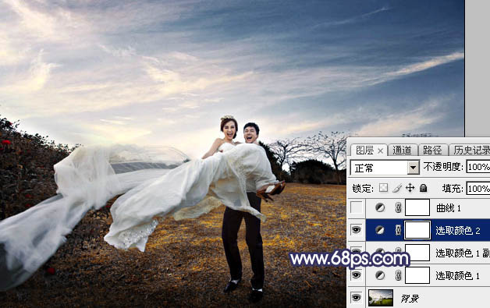Toggle lock position move icon
Viewport: 490px width, 308px height.
pos(410,188)
